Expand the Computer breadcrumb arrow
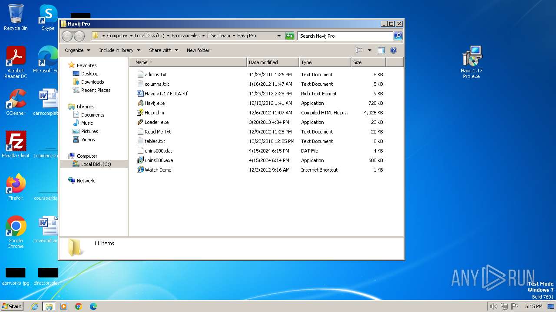Image resolution: width=556 pixels, height=312 pixels. click(x=131, y=36)
